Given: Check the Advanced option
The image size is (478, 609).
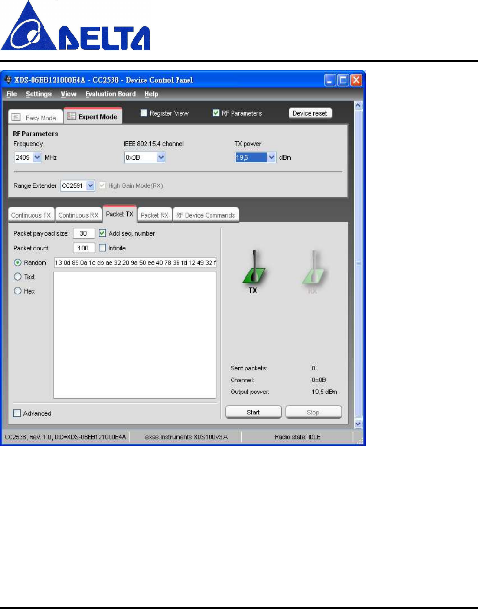Looking at the screenshot, I should [17, 413].
